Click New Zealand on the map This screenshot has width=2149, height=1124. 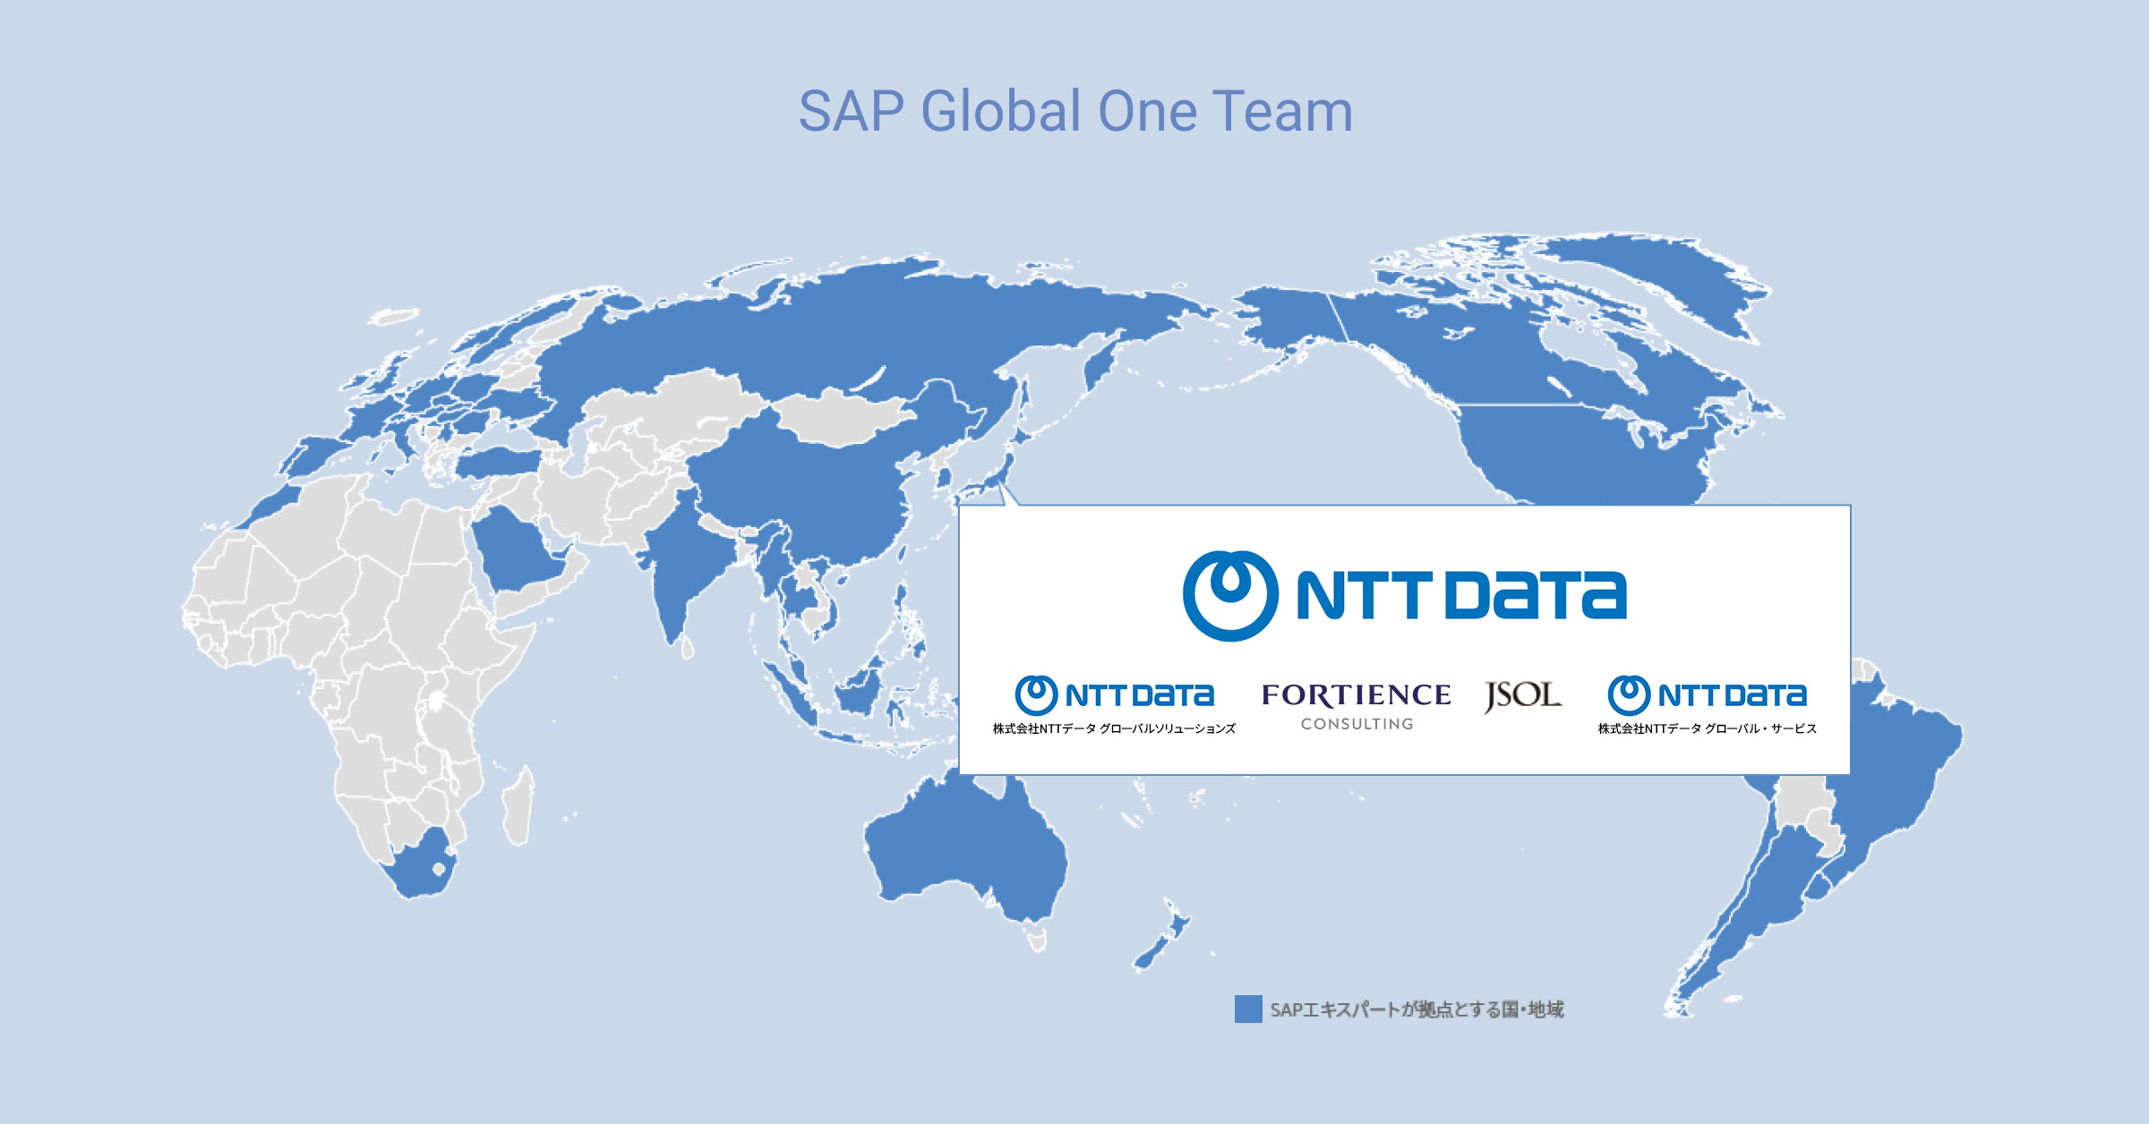click(1162, 935)
